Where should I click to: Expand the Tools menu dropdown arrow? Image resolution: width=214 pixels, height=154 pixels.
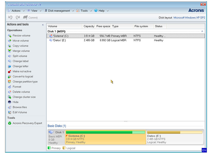pyautogui.click(x=91, y=11)
